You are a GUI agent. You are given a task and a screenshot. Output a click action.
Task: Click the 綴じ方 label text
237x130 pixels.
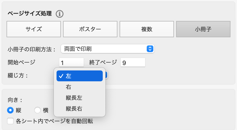(18, 75)
